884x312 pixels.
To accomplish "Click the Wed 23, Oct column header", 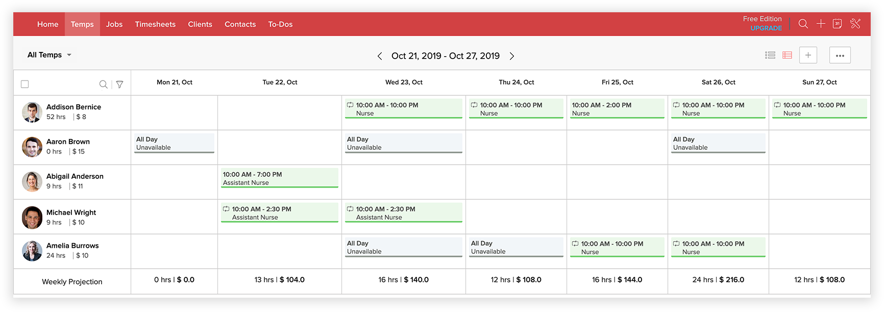I will (x=404, y=82).
